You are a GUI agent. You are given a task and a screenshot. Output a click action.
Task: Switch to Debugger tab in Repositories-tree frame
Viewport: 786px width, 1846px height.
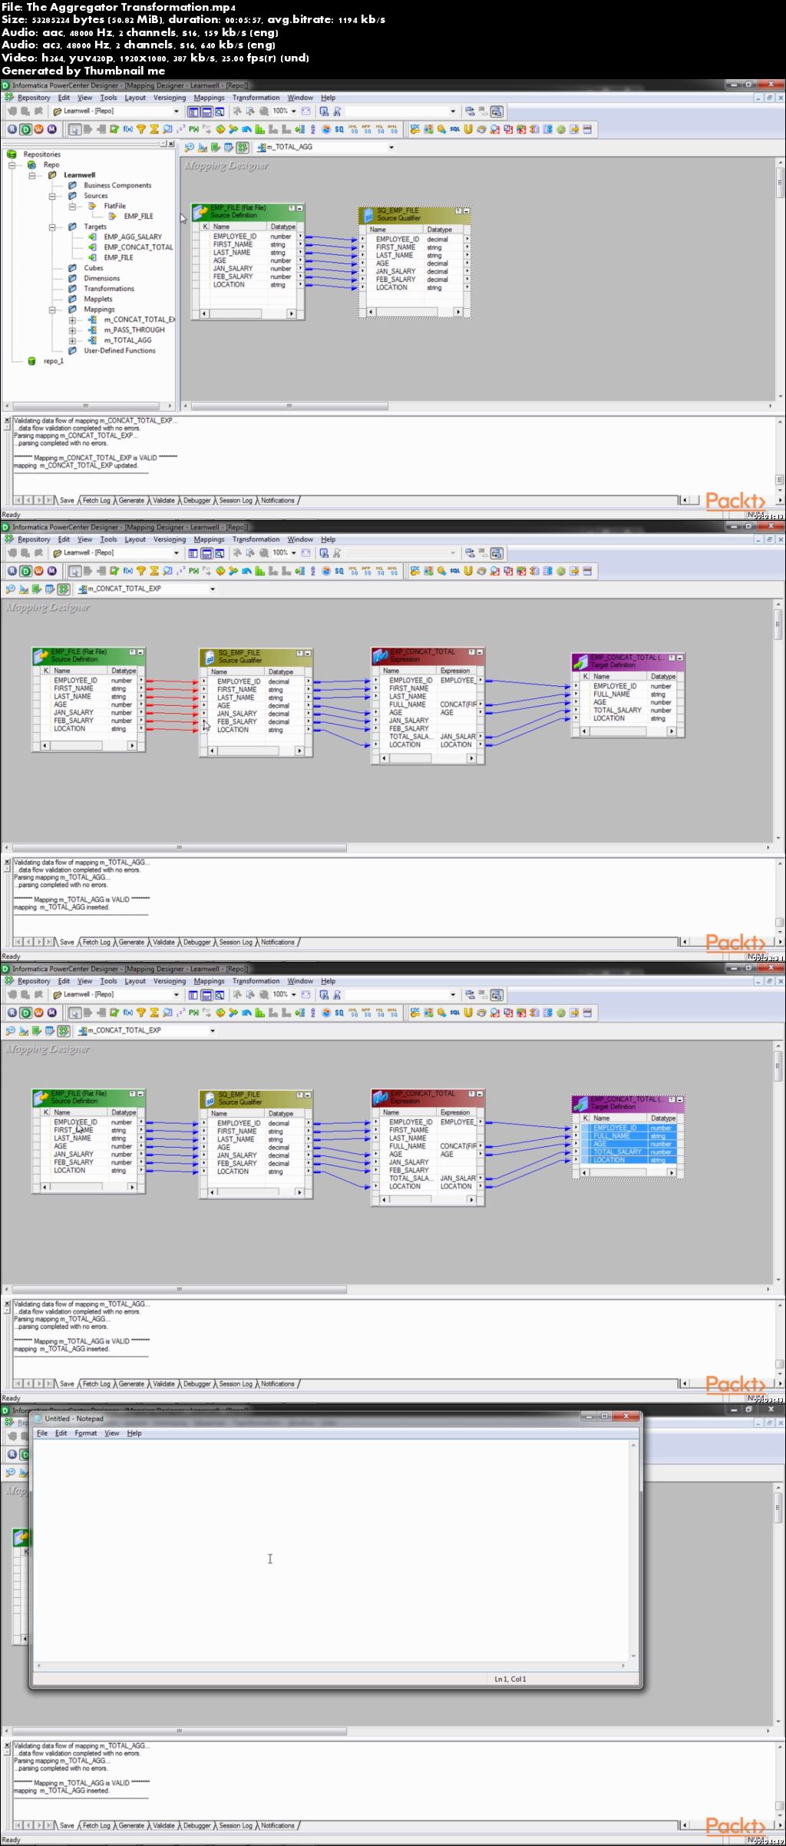(196, 500)
